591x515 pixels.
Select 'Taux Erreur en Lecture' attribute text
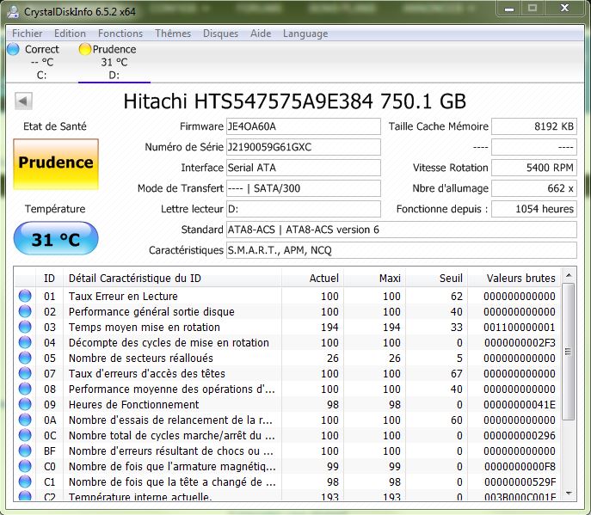pos(123,296)
